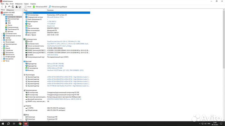Screen dimensions: 225x126
Task: Expand the Системная плата tree node
Action: 2,33
